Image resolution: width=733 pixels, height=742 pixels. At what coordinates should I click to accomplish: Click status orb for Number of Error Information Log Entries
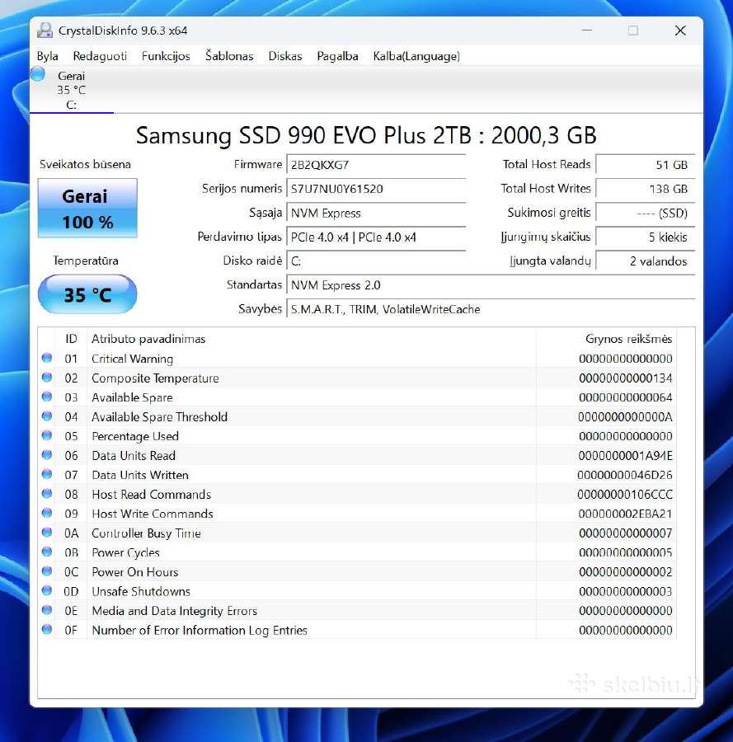pyautogui.click(x=47, y=629)
